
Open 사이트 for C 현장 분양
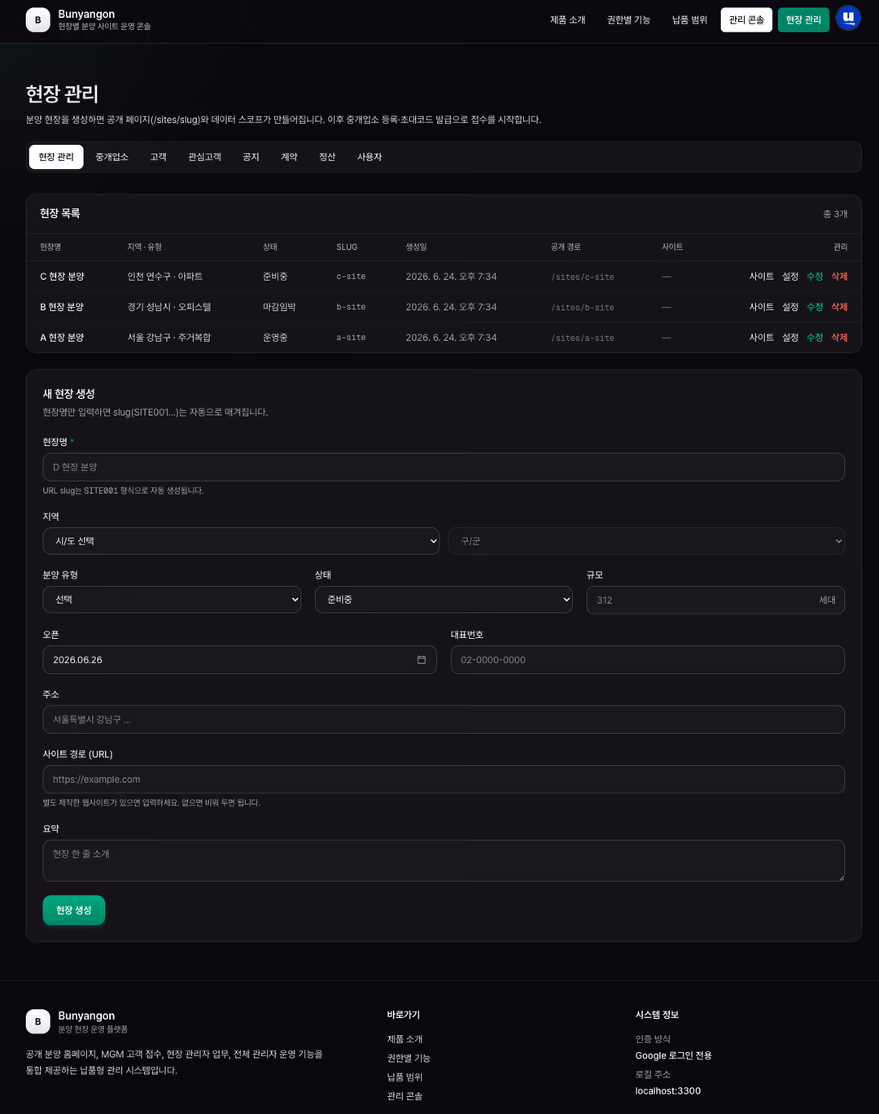[761, 277]
